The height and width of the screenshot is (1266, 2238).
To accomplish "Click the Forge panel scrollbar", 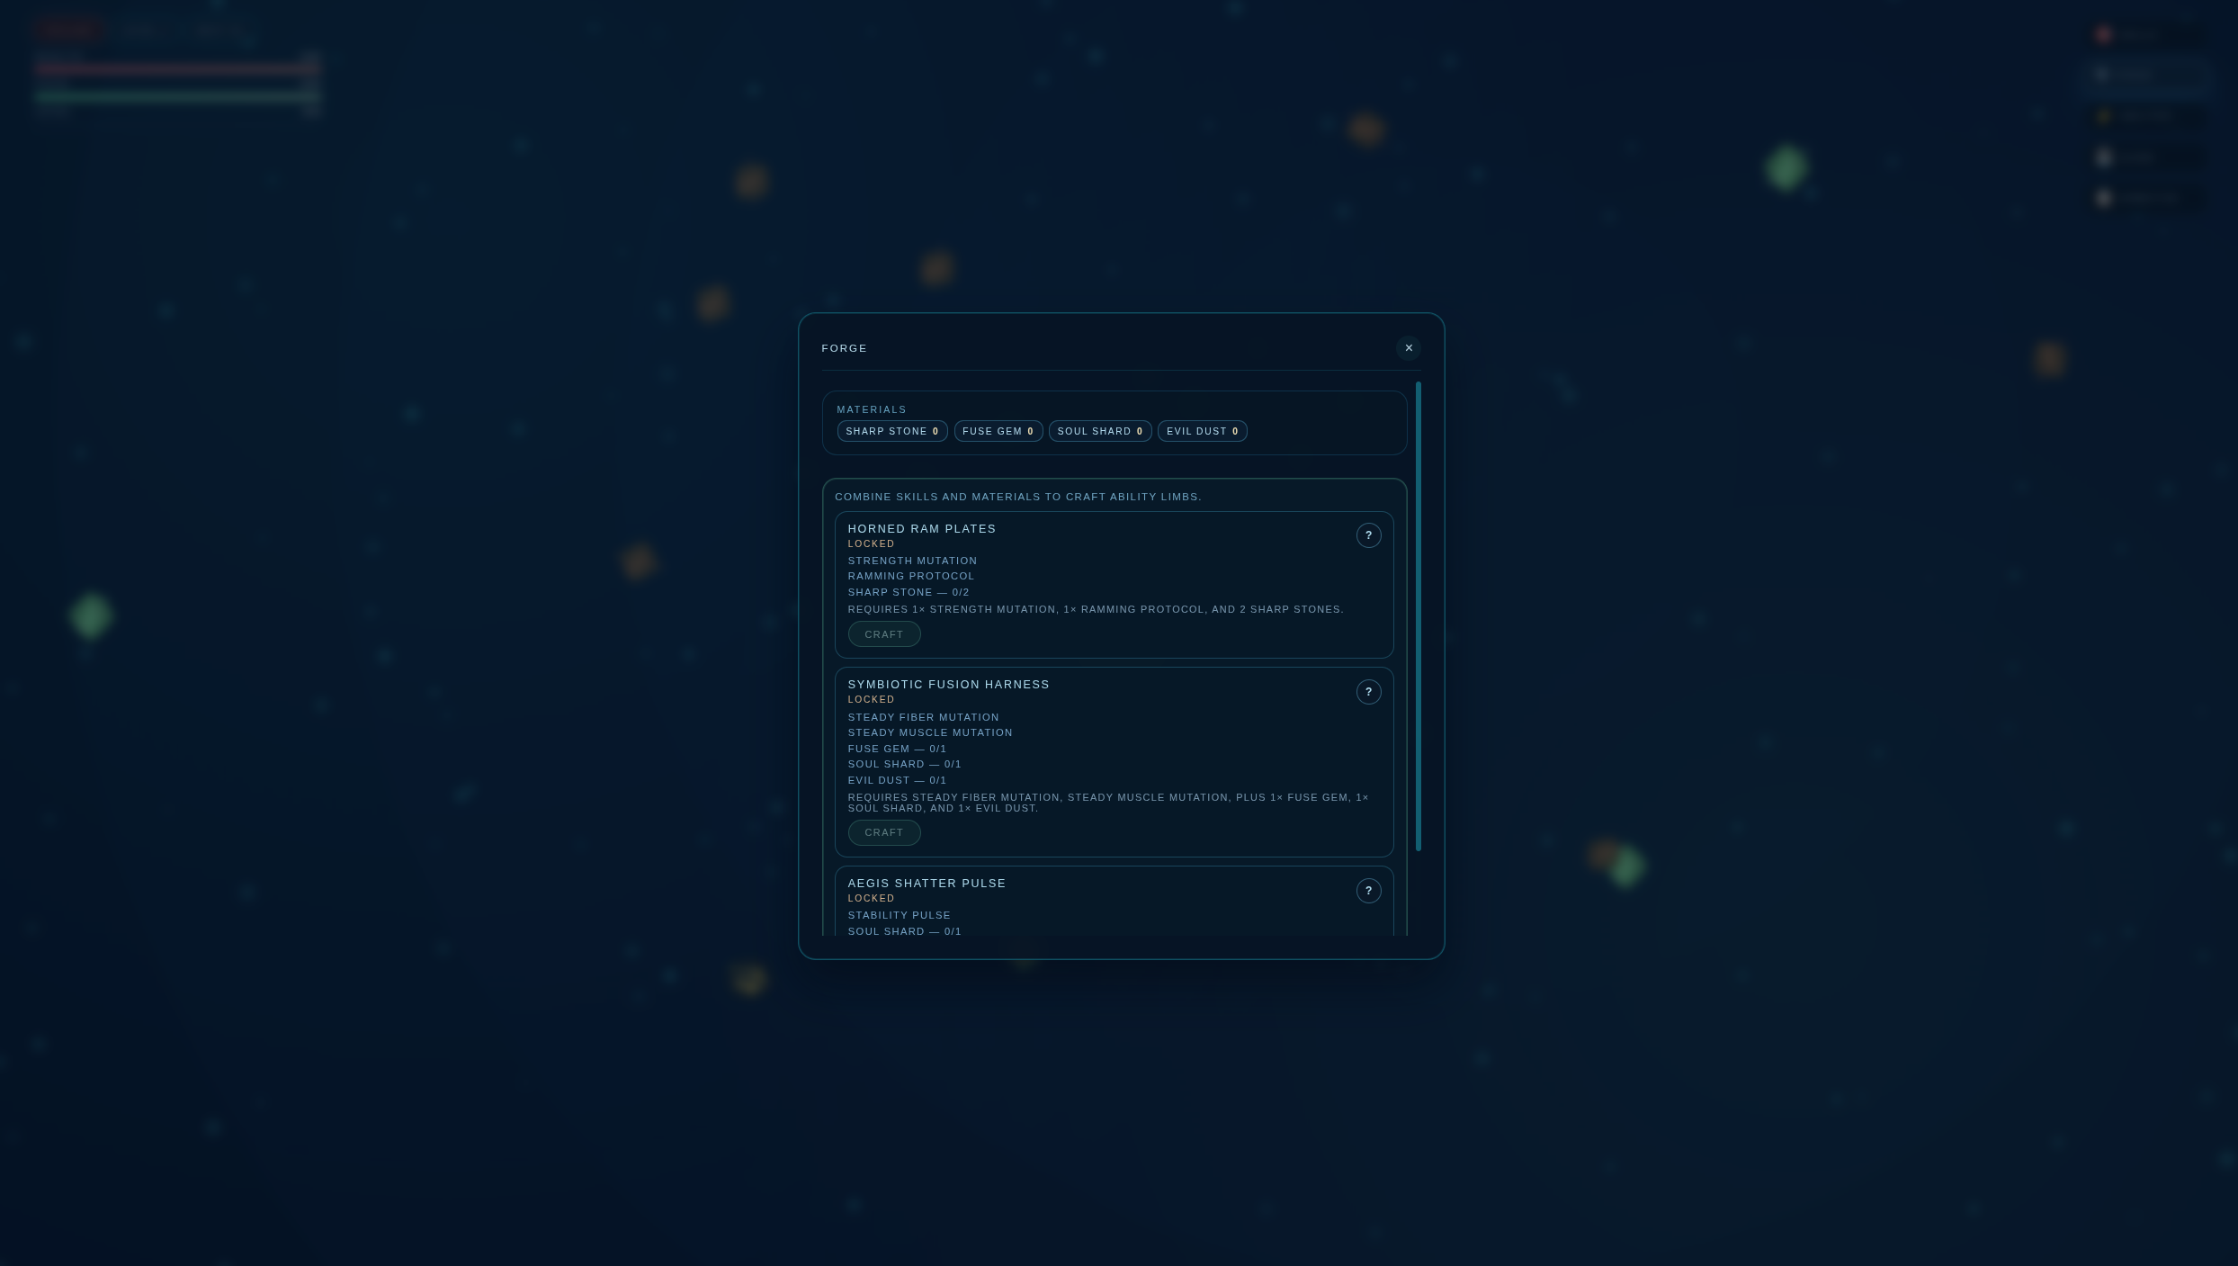I will pos(1418,616).
